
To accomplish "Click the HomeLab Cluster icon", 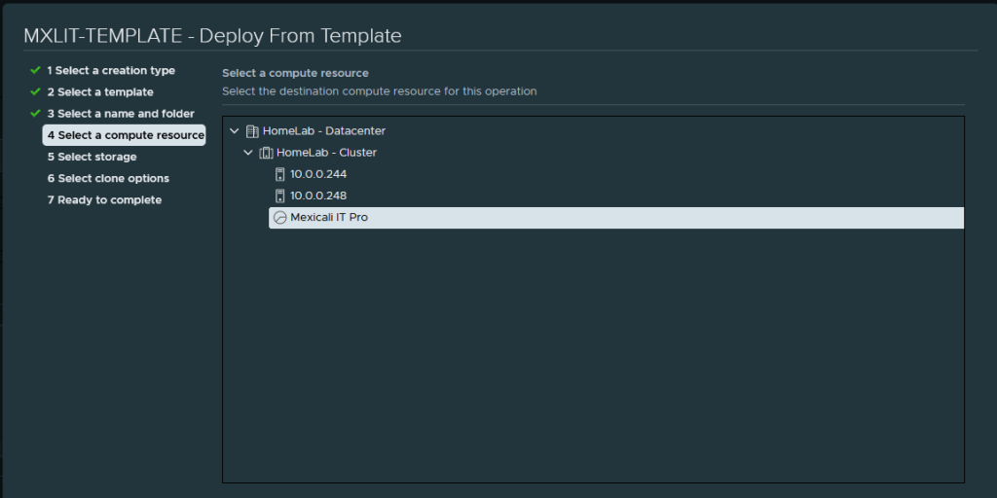I will pyautogui.click(x=266, y=153).
